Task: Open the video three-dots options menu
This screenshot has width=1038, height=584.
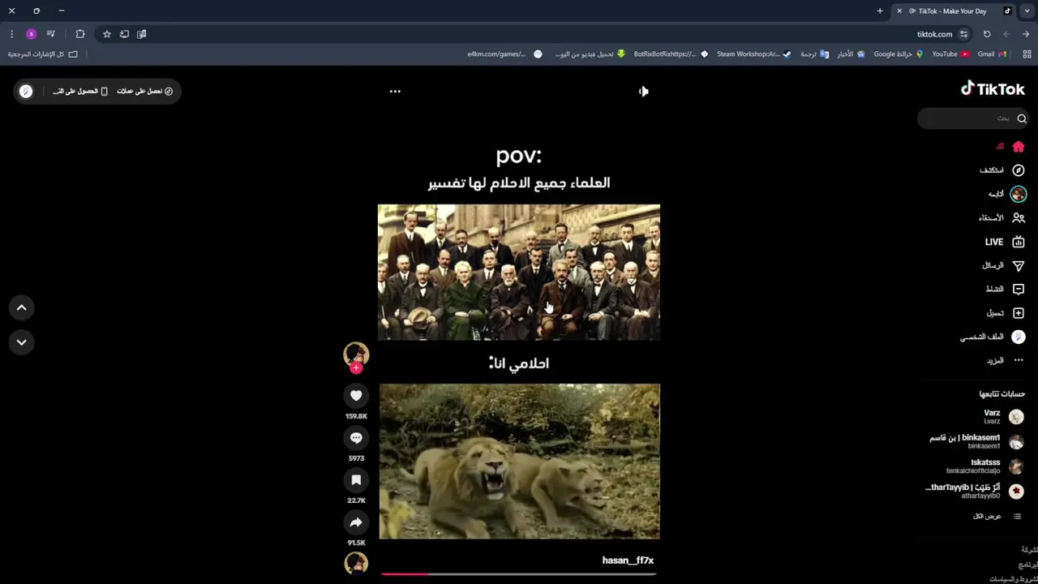Action: pos(395,91)
